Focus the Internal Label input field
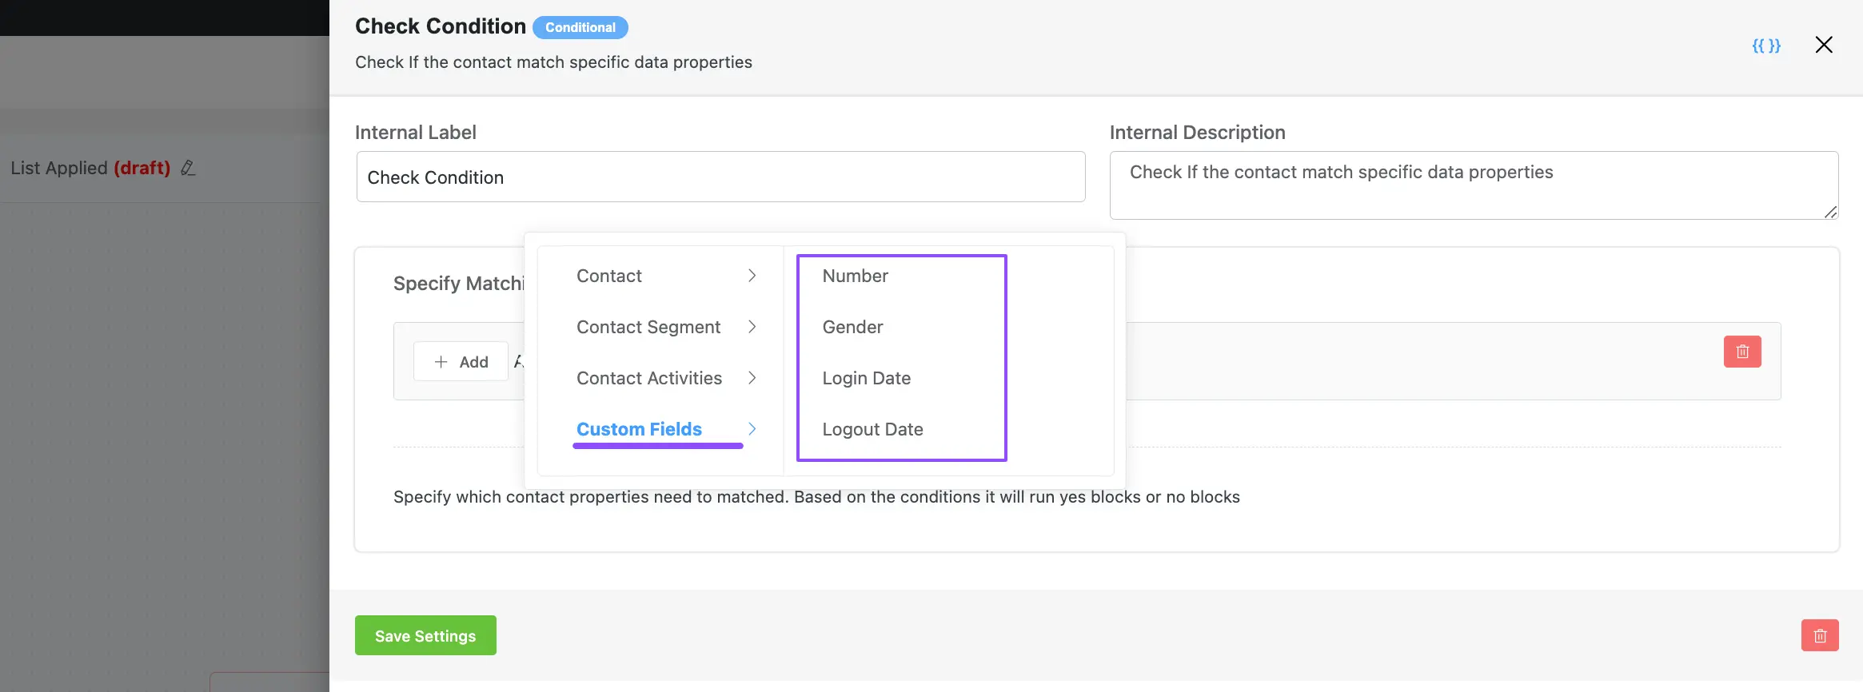This screenshot has height=692, width=1863. click(720, 177)
